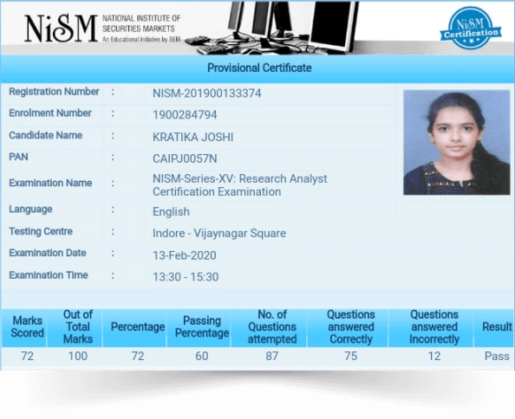Screen dimensions: 515x419
Task: Click the Language label
Action: pyautogui.click(x=30, y=209)
